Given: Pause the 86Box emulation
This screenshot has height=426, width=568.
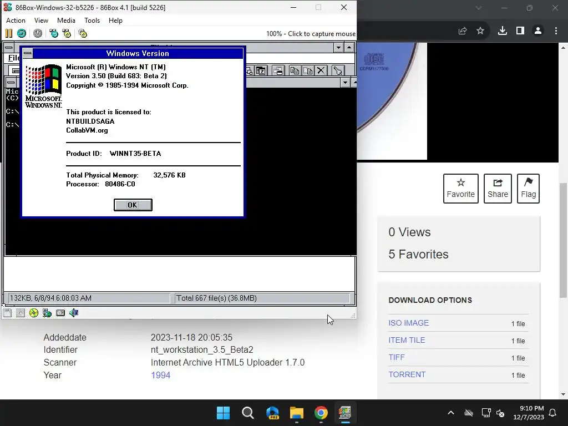Looking at the screenshot, I should (9, 34).
